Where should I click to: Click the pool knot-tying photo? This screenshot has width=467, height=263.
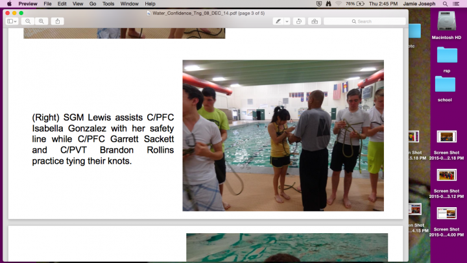(x=283, y=136)
